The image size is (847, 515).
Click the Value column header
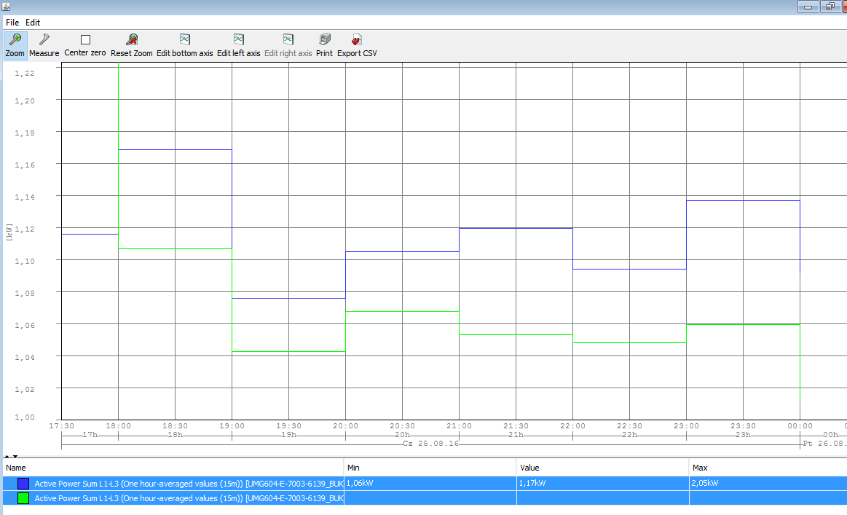coord(603,468)
